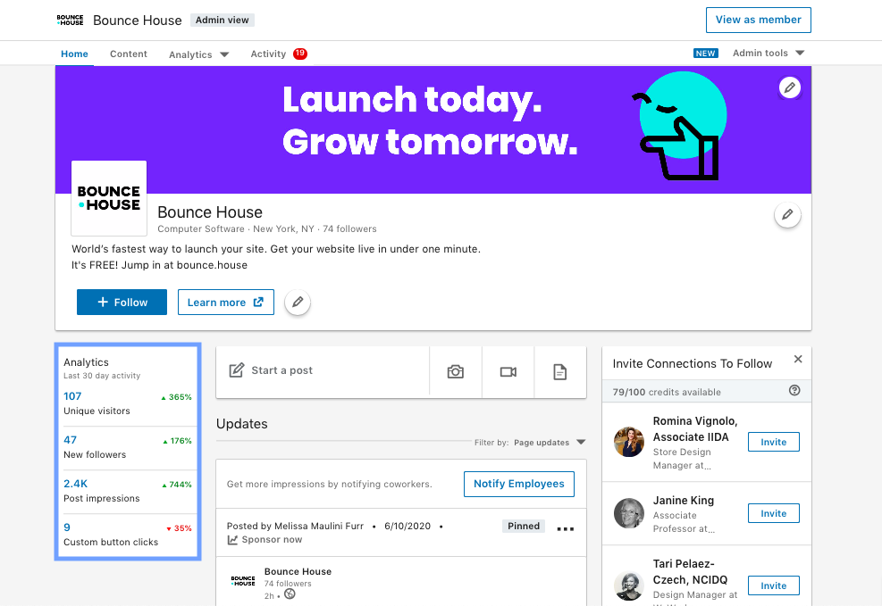Close the Invite Connections To Follow panel
The width and height of the screenshot is (882, 606).
798,360
